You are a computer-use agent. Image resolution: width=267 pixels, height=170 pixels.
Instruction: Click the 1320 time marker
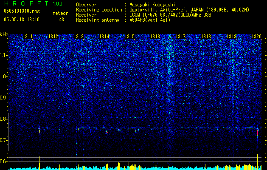pyautogui.click(x=256, y=36)
